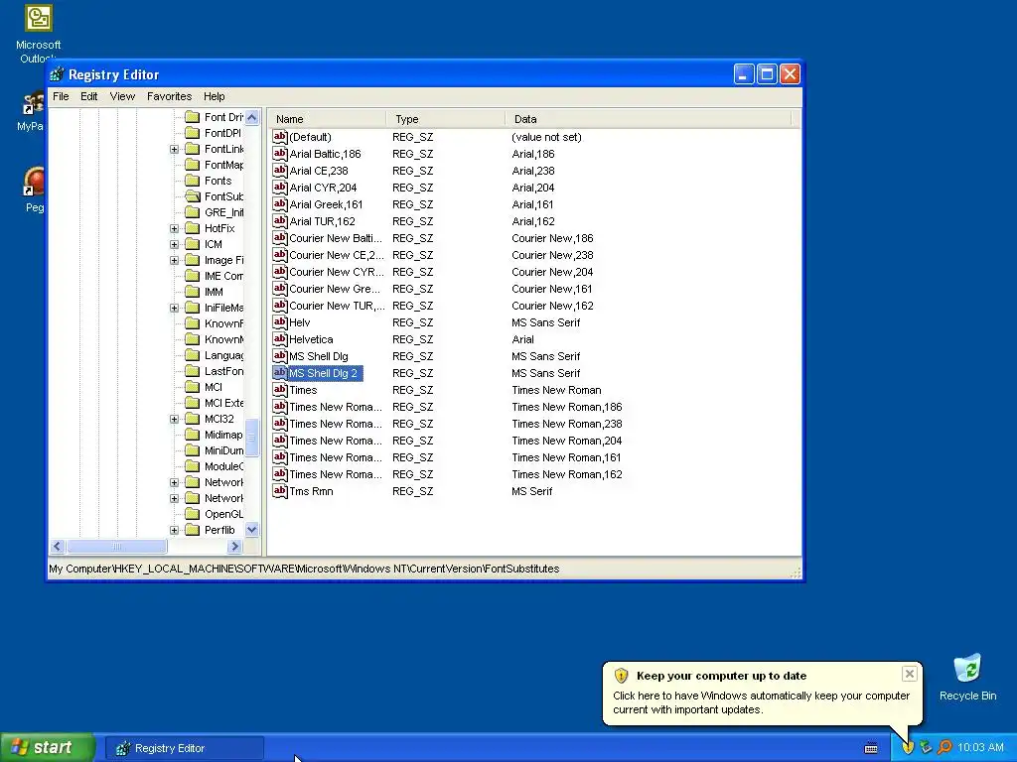Click the registry path in the status bar
Viewport: 1017px width, 762px height.
(x=304, y=569)
